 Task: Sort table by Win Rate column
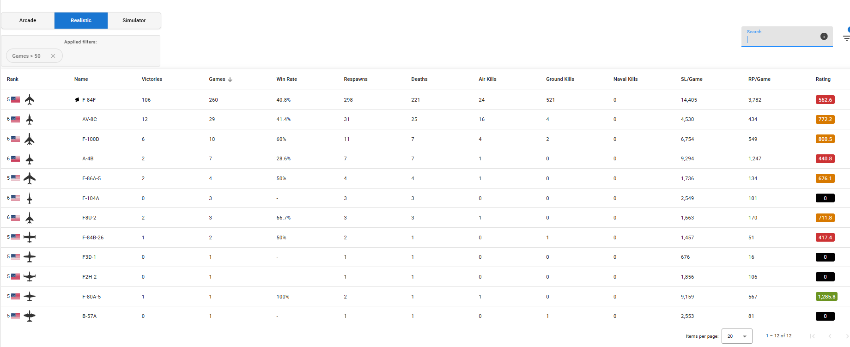(286, 79)
